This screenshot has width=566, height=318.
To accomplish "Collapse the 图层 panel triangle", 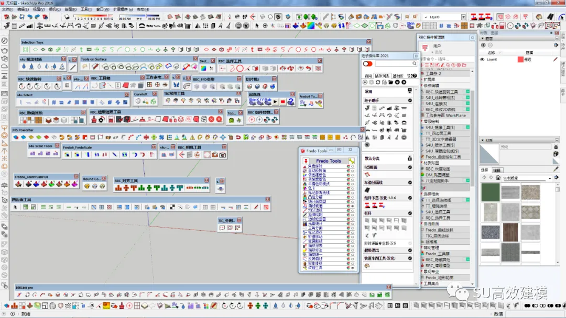I will pos(483,39).
